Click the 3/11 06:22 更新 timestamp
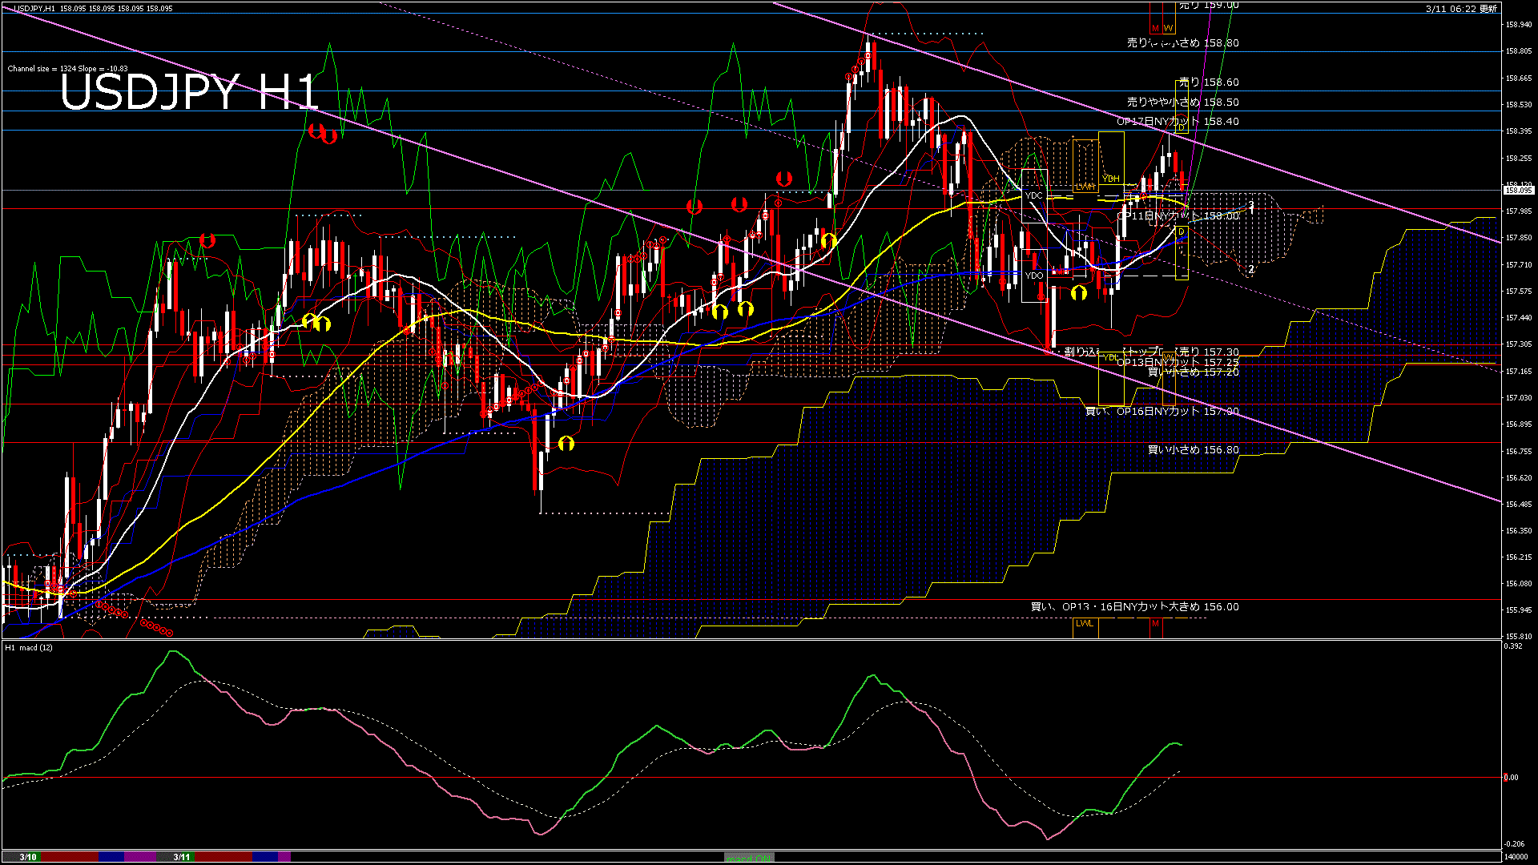 [1461, 9]
